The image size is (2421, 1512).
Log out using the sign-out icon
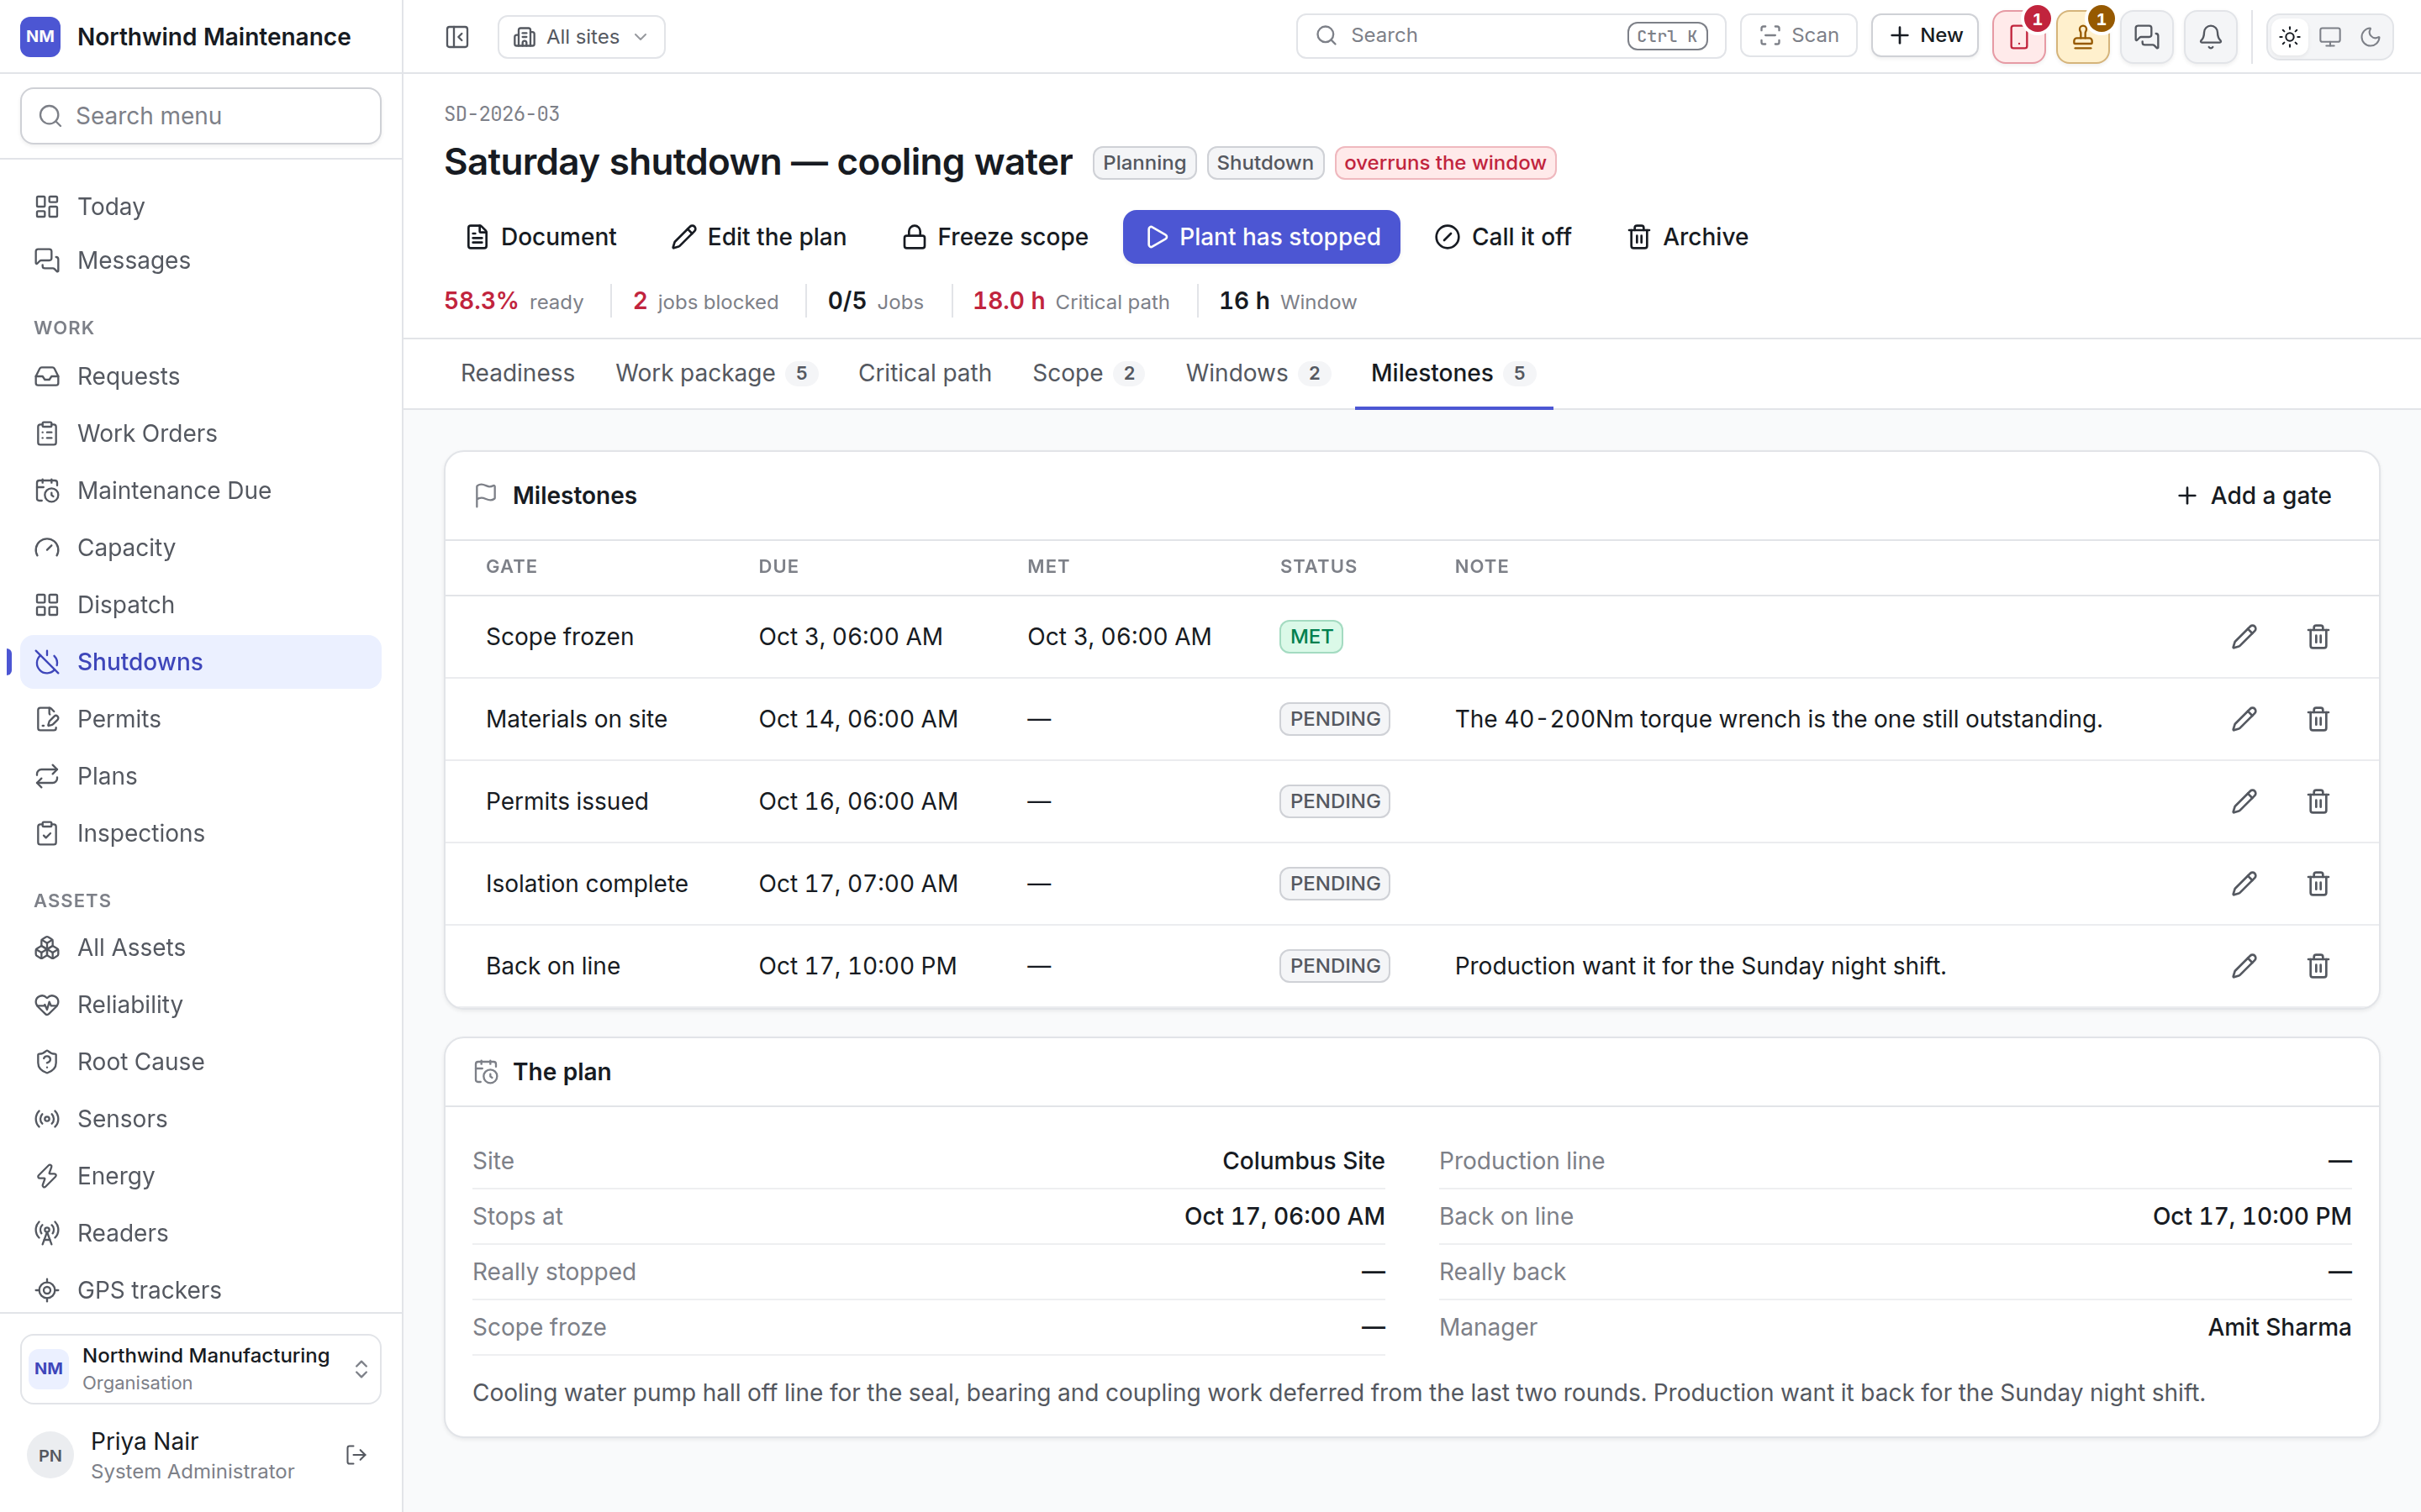point(356,1455)
